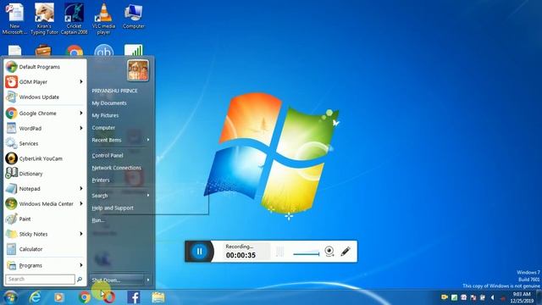Select the Computer desktop icon

tap(133, 17)
